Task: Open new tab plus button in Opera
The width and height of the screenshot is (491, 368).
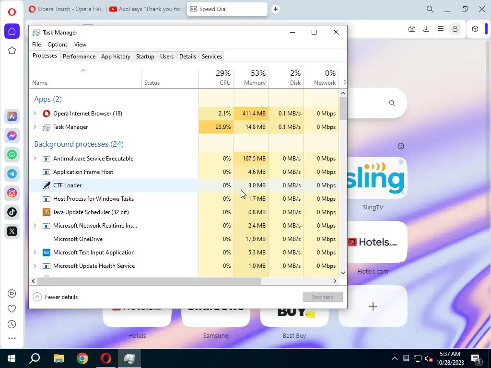Action: click(276, 9)
